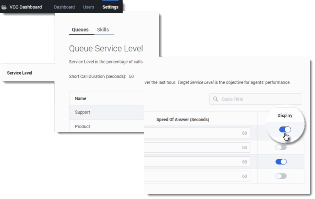
Task: Enable the Display toggle in the second row
Action: 281,147
